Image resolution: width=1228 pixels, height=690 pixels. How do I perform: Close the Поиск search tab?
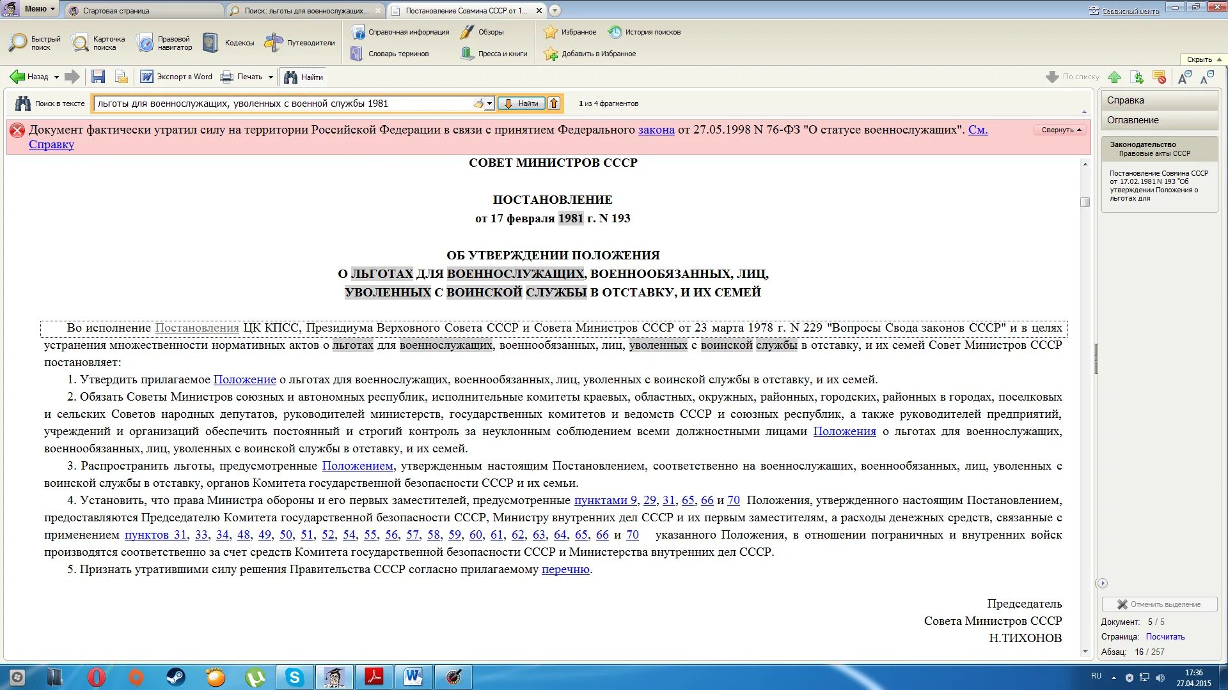pos(378,11)
